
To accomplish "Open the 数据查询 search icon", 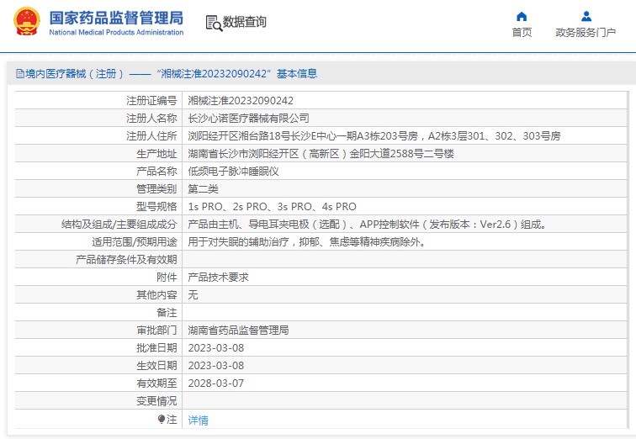I will [x=214, y=23].
